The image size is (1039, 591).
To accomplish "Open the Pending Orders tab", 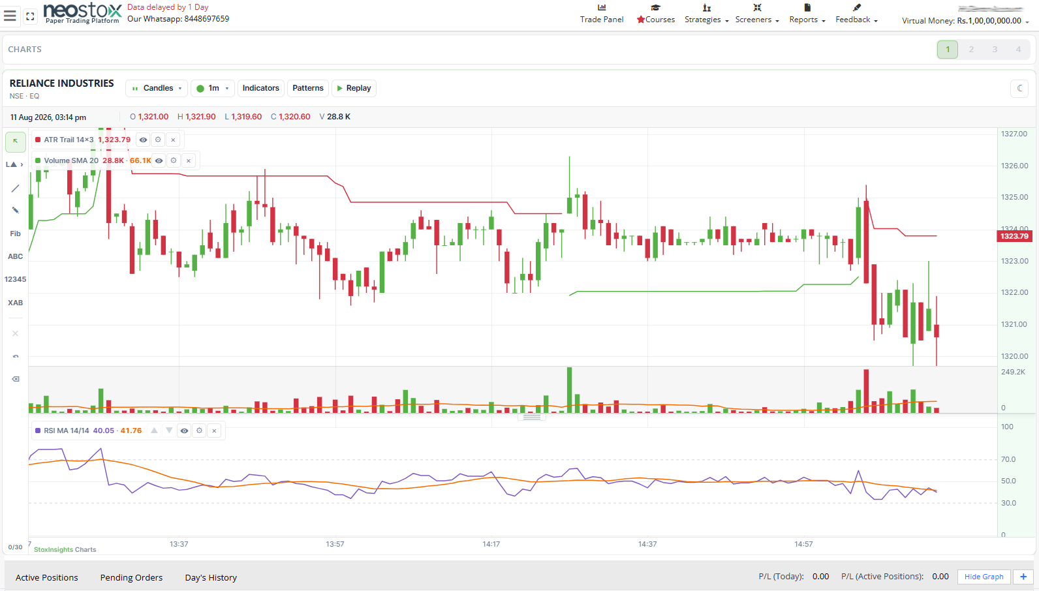I will [131, 577].
